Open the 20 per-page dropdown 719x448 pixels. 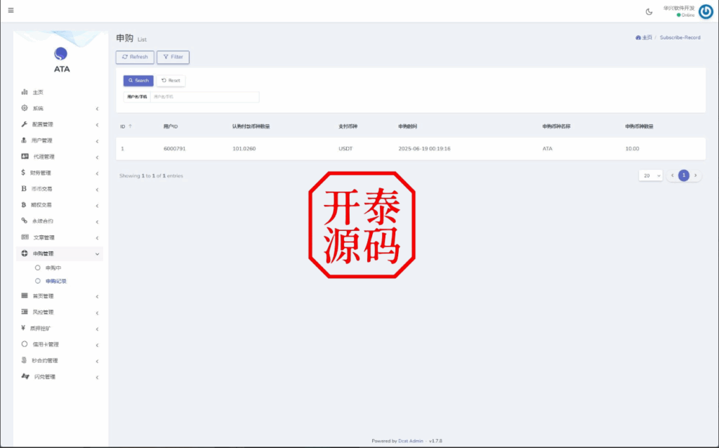click(651, 176)
